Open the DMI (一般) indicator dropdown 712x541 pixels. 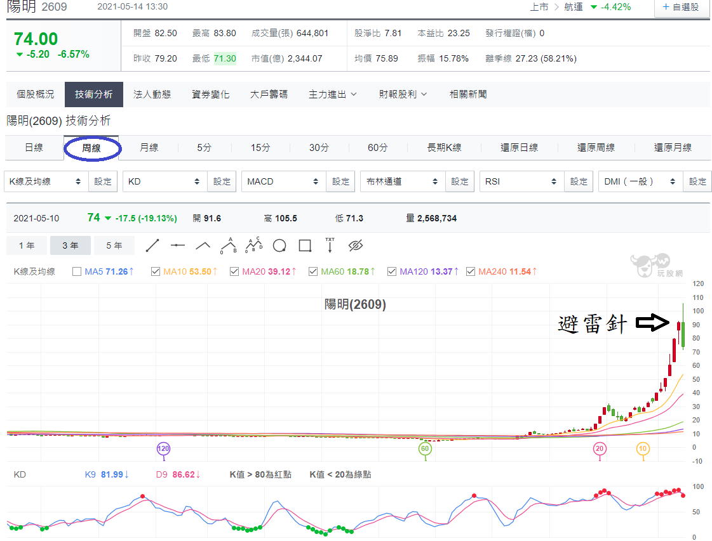(x=641, y=181)
